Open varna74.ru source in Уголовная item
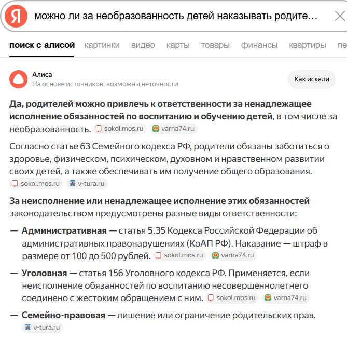This screenshot has width=347, height=340. click(286, 298)
